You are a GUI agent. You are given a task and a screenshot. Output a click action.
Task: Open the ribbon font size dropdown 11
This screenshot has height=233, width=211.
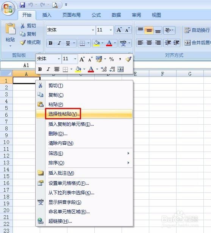point(111,30)
